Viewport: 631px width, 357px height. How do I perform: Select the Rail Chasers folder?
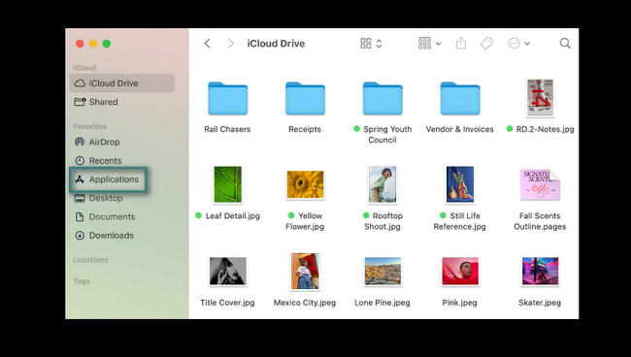228,99
